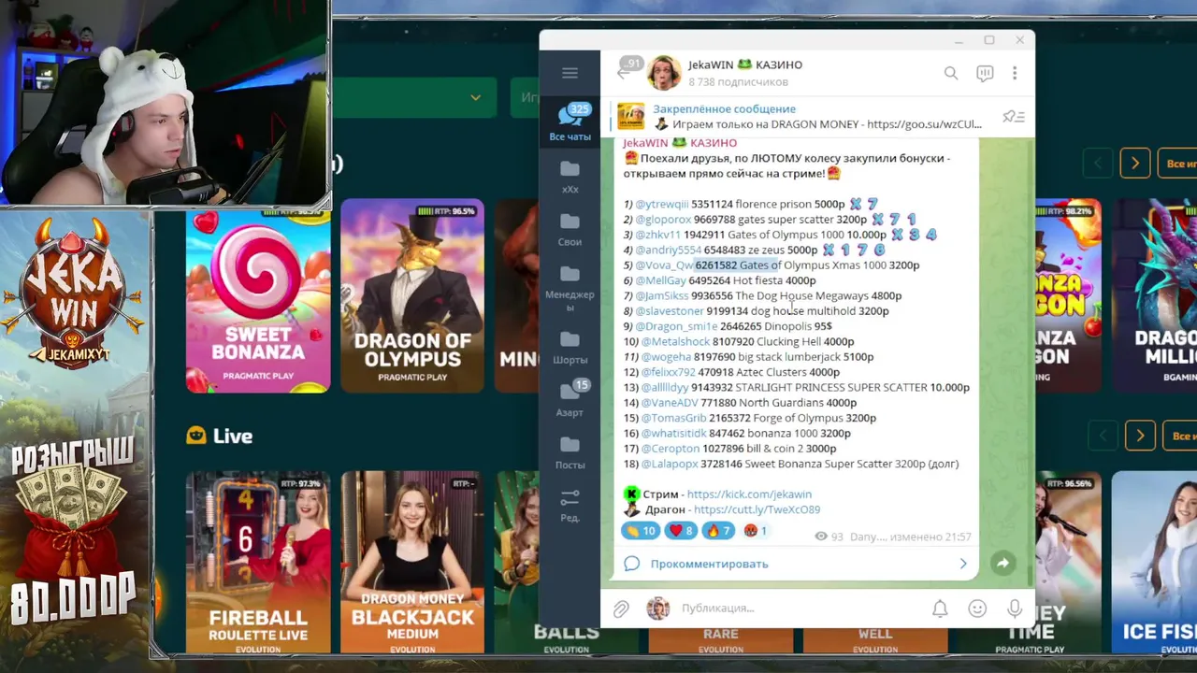
Task: Click the chevron beside Прокомментировать
Action: point(963,564)
